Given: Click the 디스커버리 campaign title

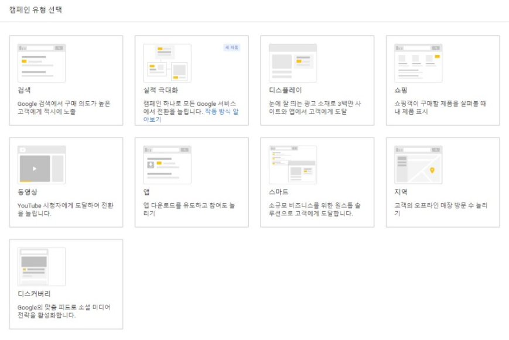Looking at the screenshot, I should (x=34, y=294).
